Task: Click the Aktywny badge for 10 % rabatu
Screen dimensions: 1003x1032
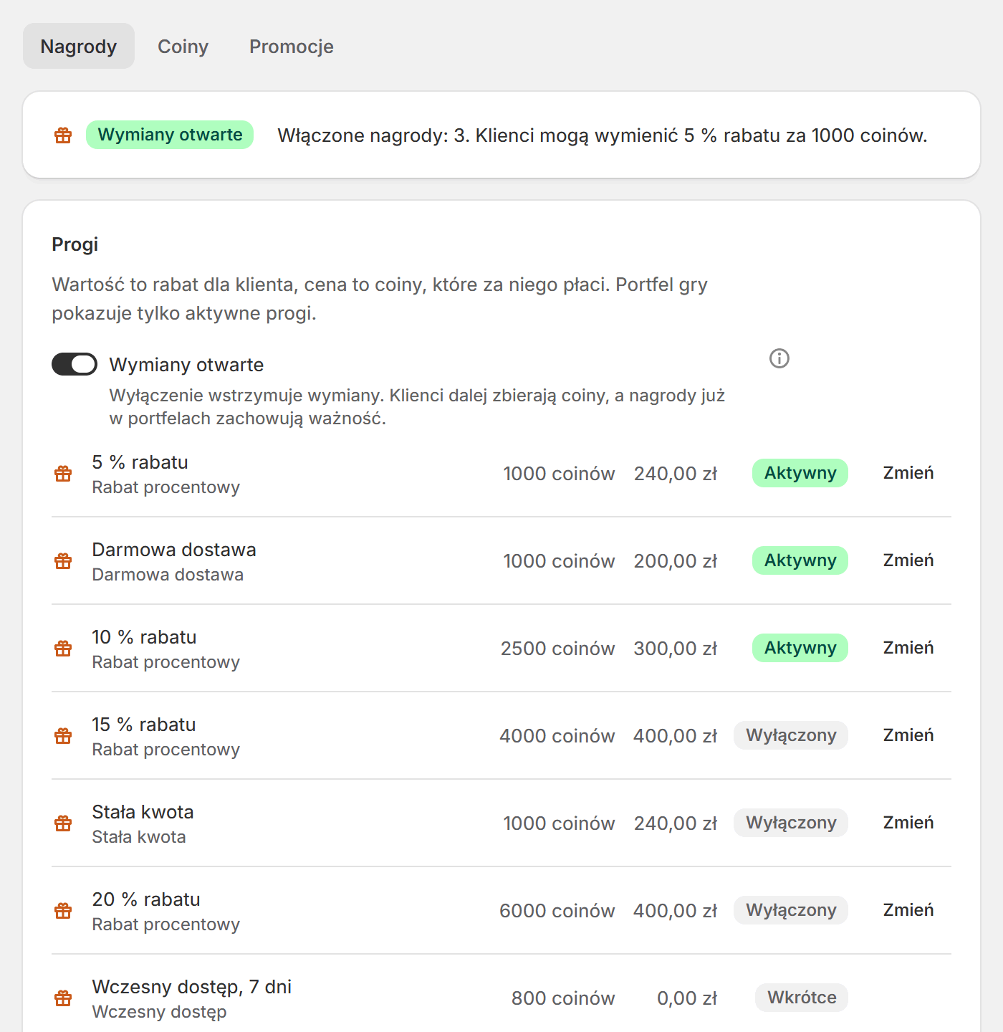Action: pyautogui.click(x=800, y=648)
